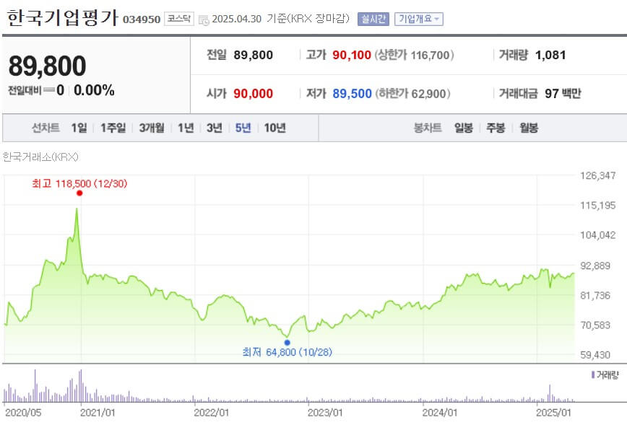
Task: Select the 1일 chart period
Action: pos(79,127)
